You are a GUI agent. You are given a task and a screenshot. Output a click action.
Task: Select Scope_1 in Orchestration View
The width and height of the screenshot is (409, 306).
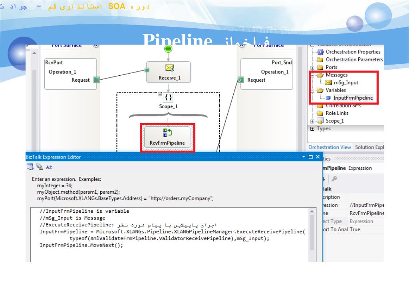[x=335, y=121]
